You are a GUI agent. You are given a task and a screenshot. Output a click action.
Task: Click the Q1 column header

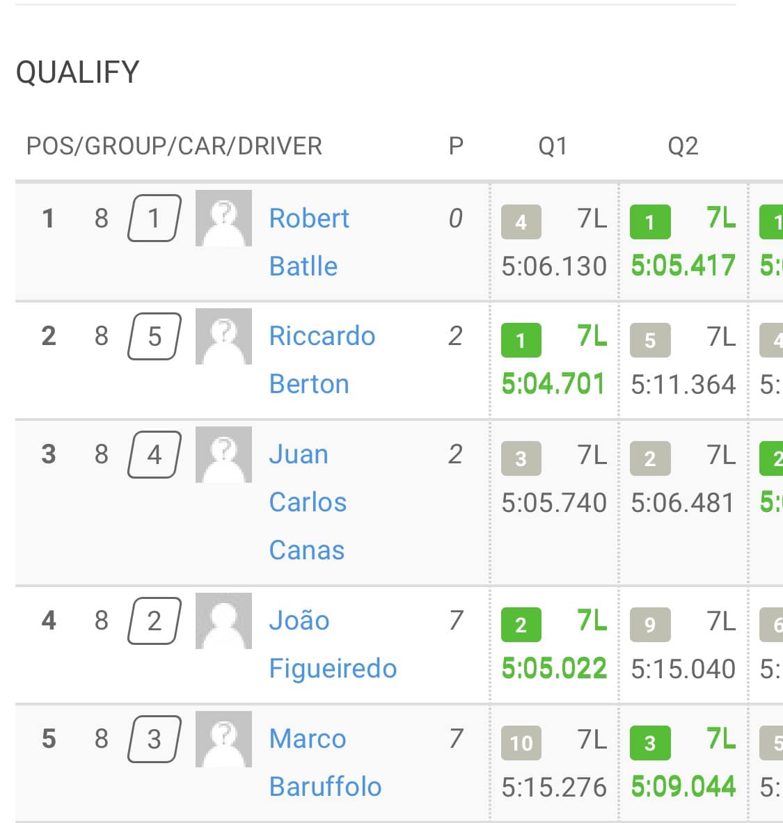coord(553,146)
